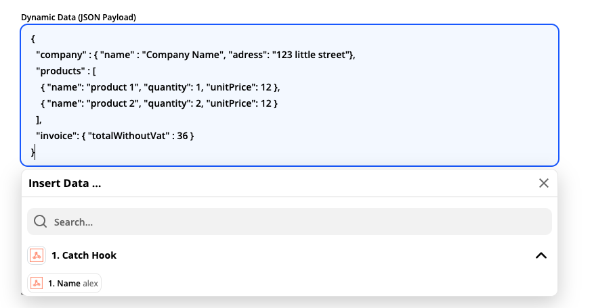Click the webhook icon beside Catch Hook
The image size is (592, 308).
pyautogui.click(x=37, y=255)
